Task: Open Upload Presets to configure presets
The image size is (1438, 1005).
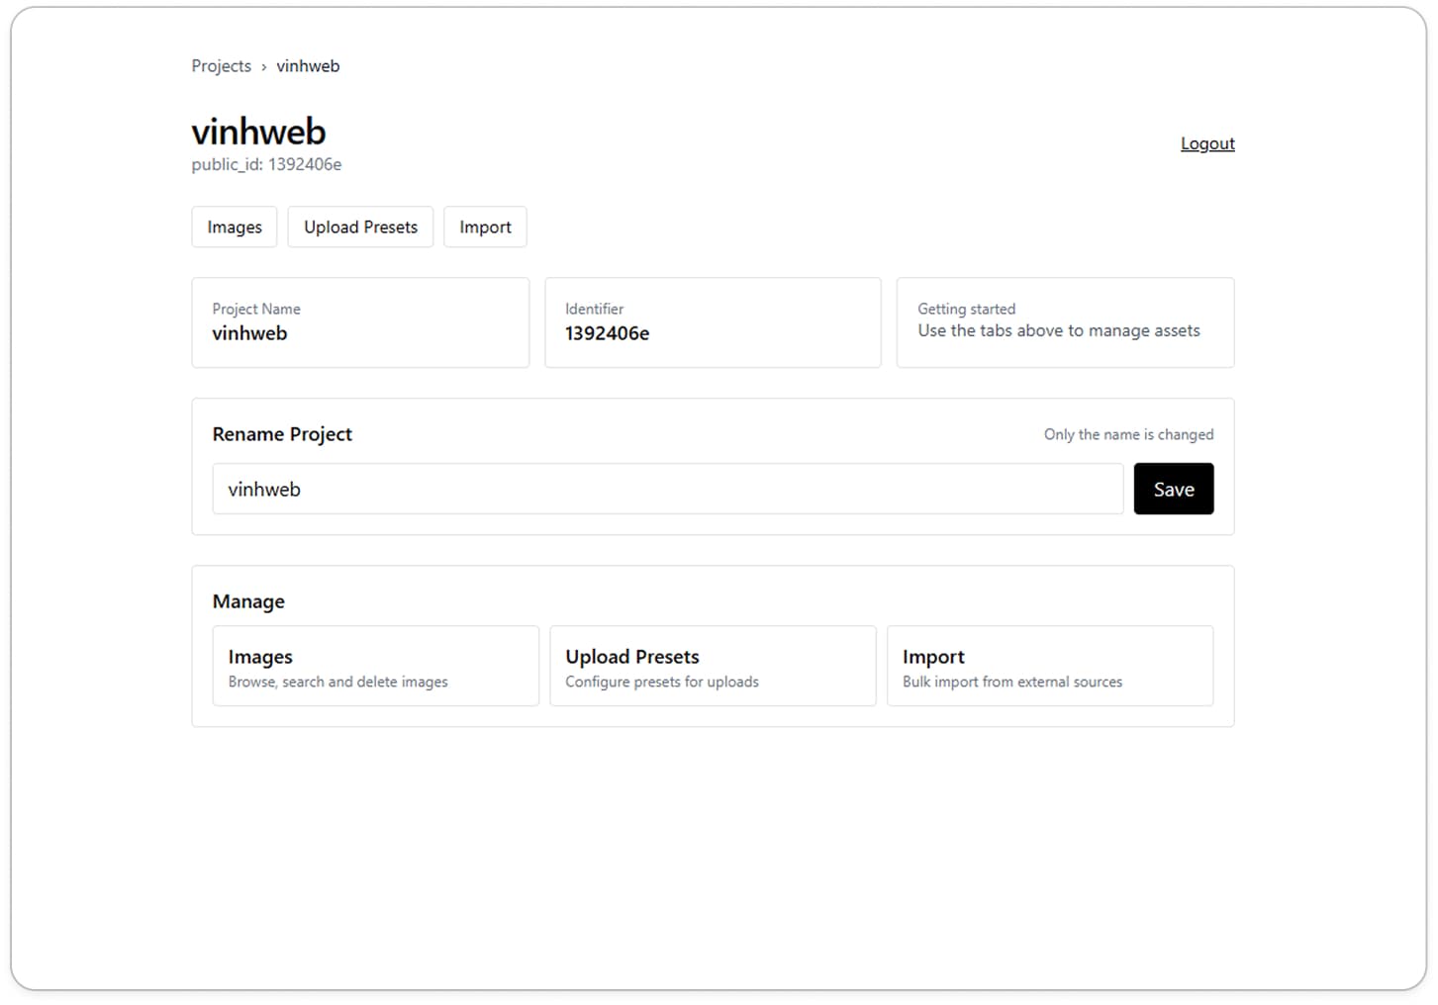Action: coord(713,666)
